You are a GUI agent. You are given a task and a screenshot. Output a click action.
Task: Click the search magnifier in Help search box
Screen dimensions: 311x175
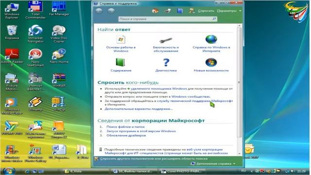point(214,19)
